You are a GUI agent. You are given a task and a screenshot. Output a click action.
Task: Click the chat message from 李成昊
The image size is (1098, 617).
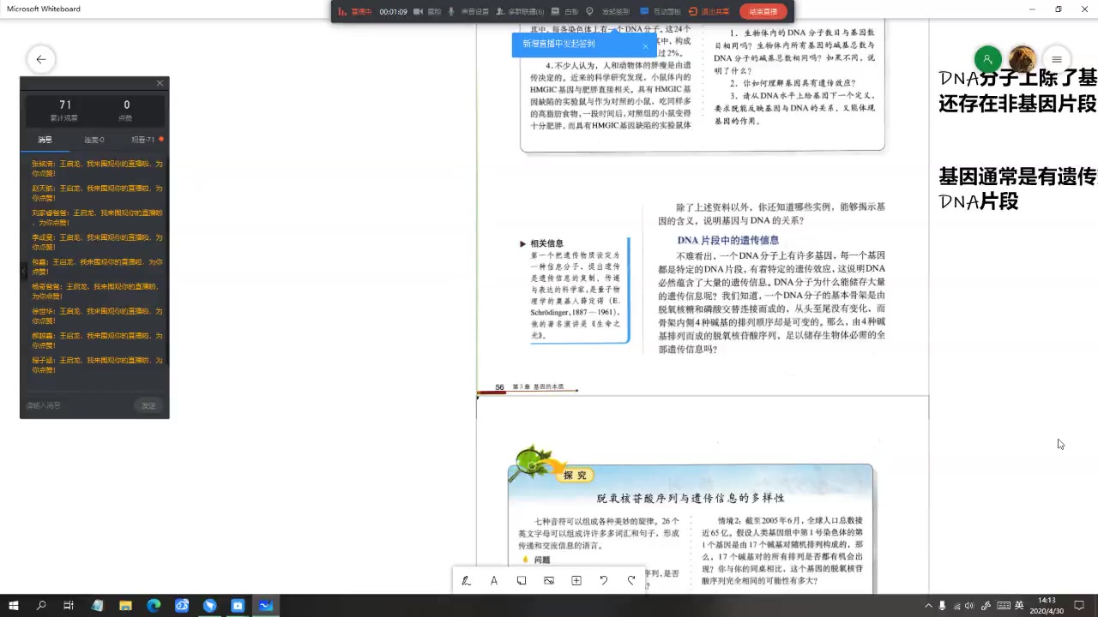[97, 242]
